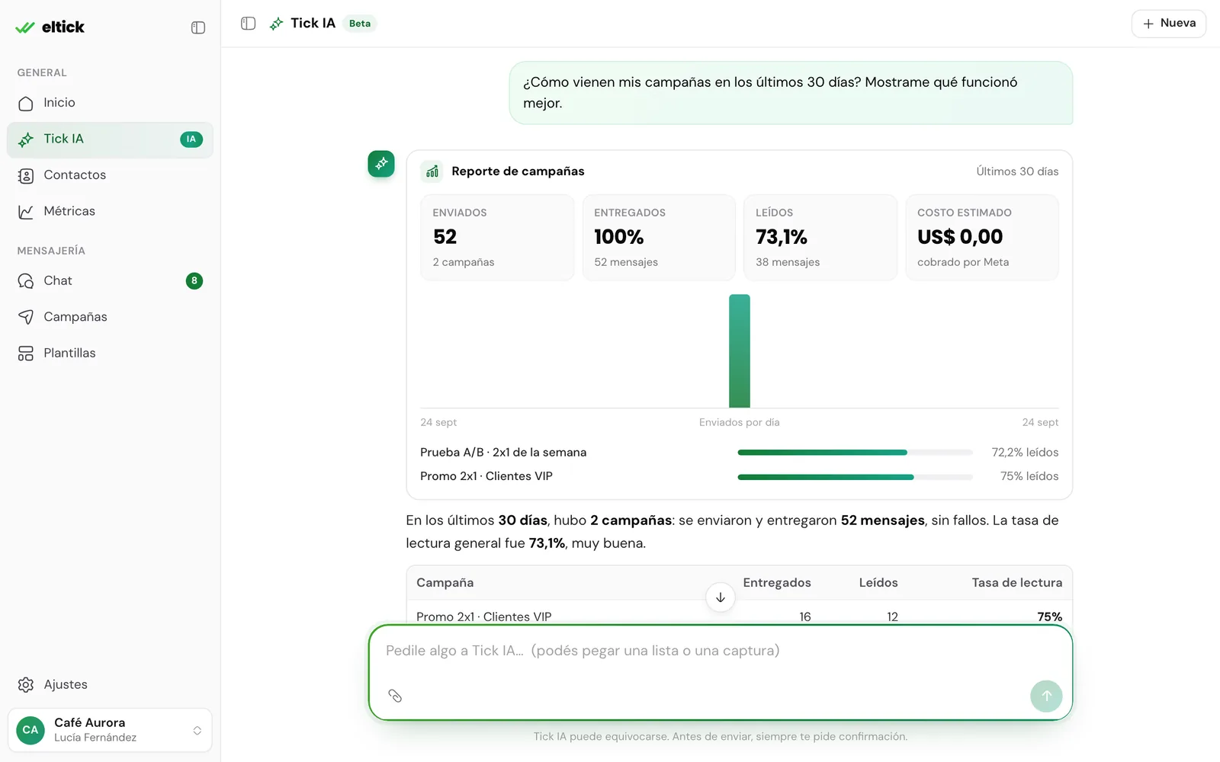
Task: Click 'Enviados por día' chart label
Action: pyautogui.click(x=740, y=422)
